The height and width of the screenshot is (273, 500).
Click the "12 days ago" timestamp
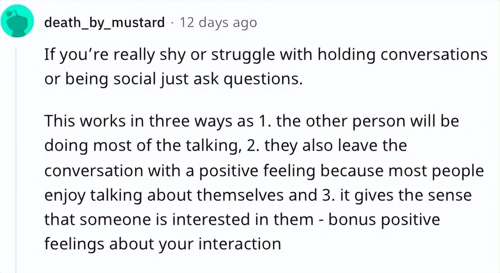(218, 22)
